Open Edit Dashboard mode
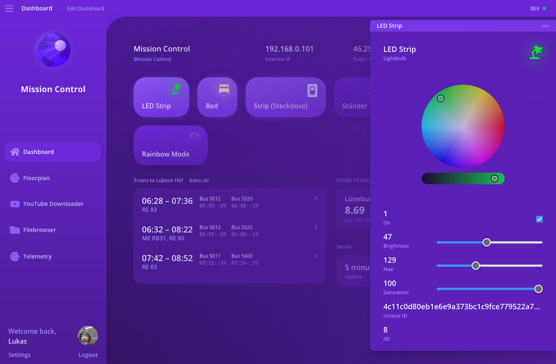 pyautogui.click(x=85, y=8)
